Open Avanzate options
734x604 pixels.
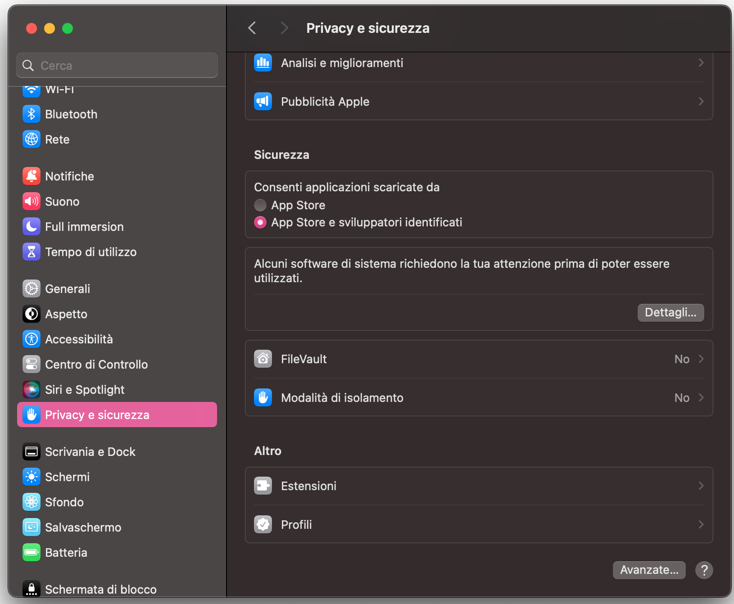[648, 570]
